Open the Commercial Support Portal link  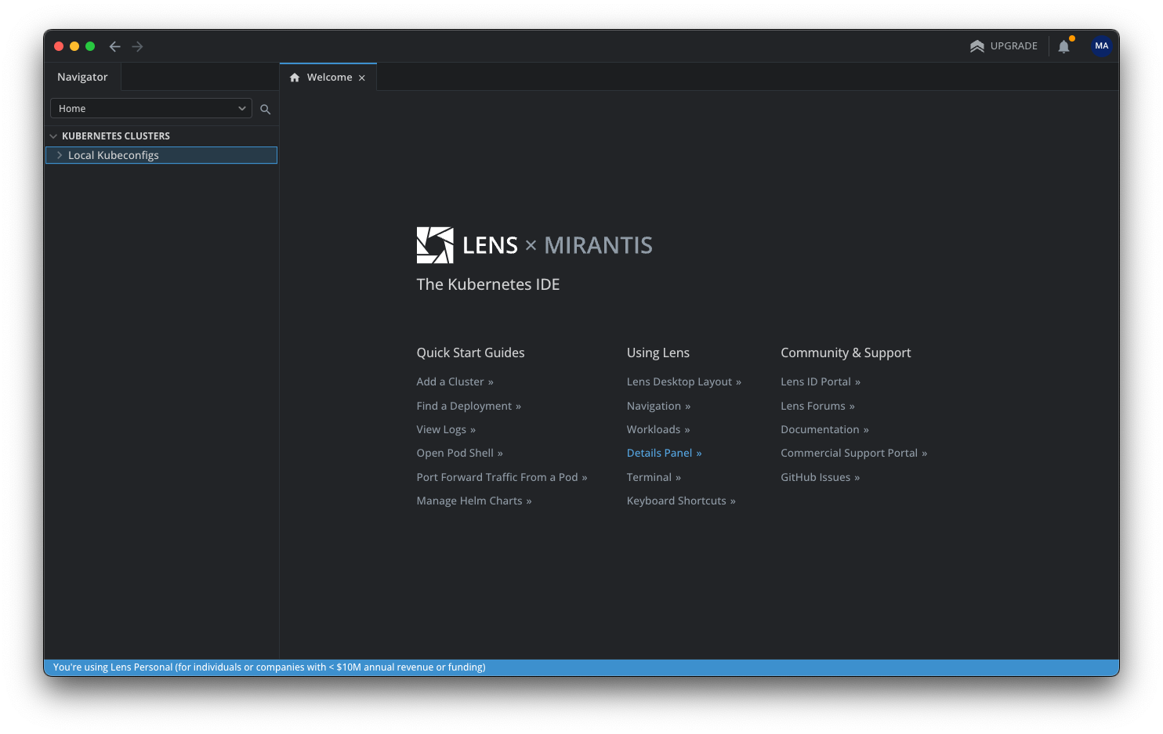click(x=854, y=453)
